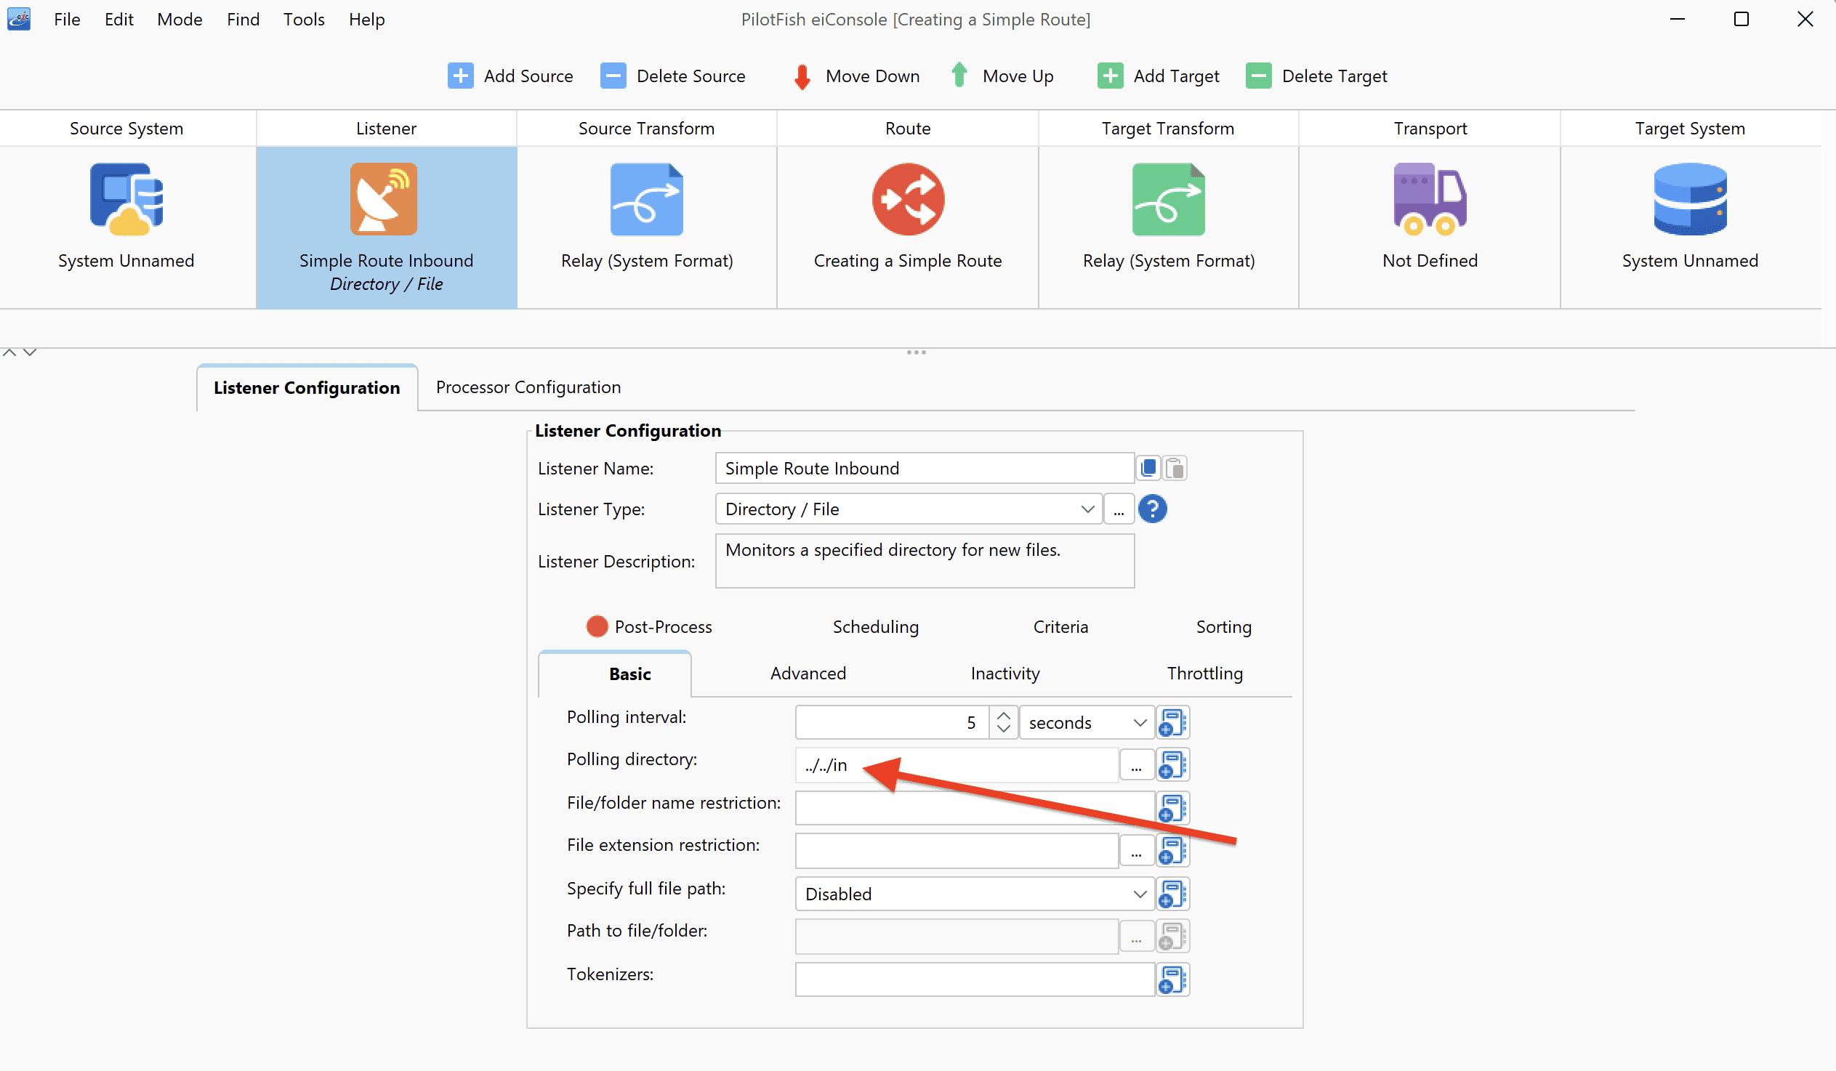Image resolution: width=1836 pixels, height=1071 pixels.
Task: Select the Listener satellite dish icon
Action: (384, 199)
